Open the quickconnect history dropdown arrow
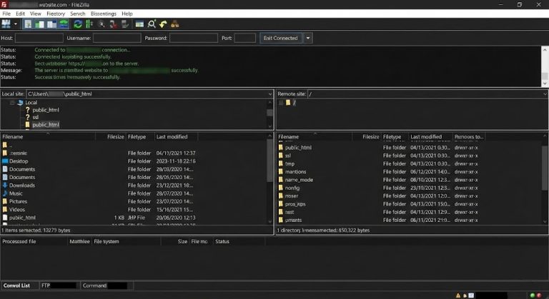549x299 pixels. [308, 38]
